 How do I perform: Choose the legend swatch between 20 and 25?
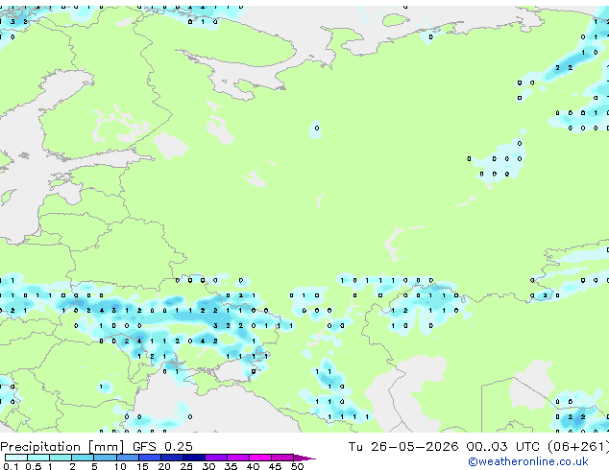coord(172,458)
